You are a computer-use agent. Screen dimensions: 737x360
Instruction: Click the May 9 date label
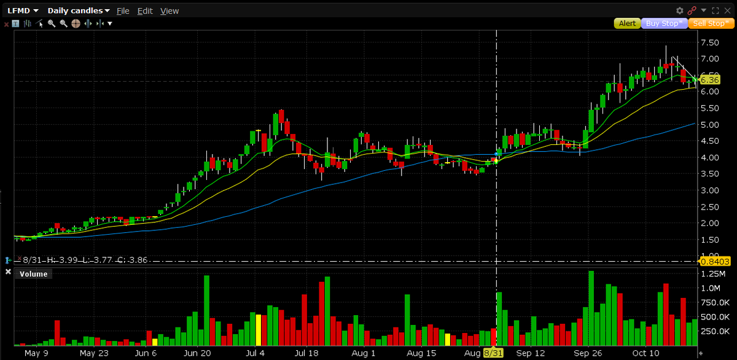[x=36, y=353]
